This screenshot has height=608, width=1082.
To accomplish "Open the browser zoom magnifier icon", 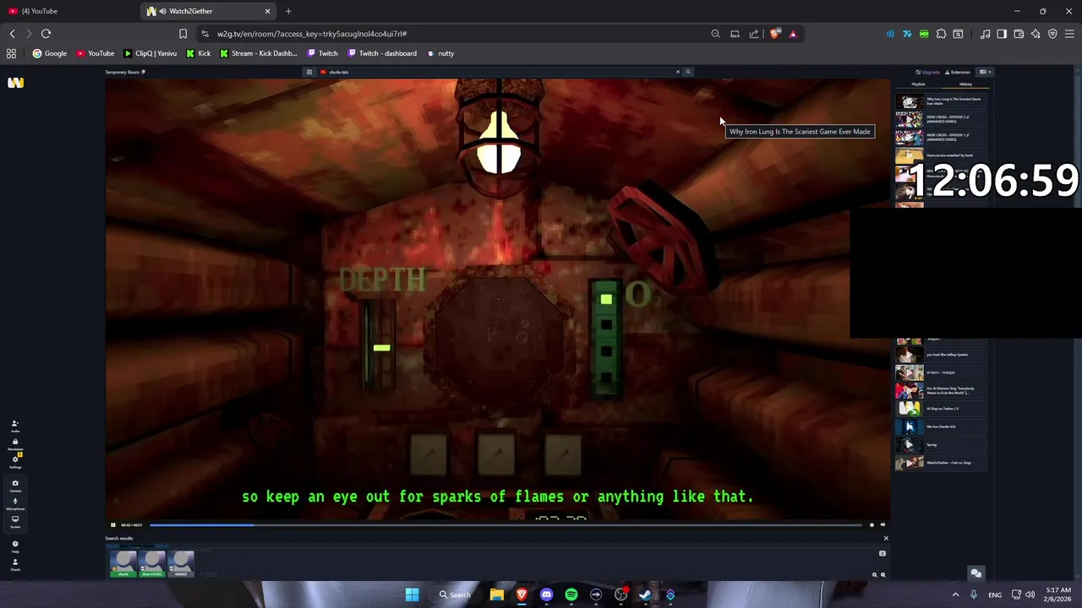I will [x=715, y=34].
